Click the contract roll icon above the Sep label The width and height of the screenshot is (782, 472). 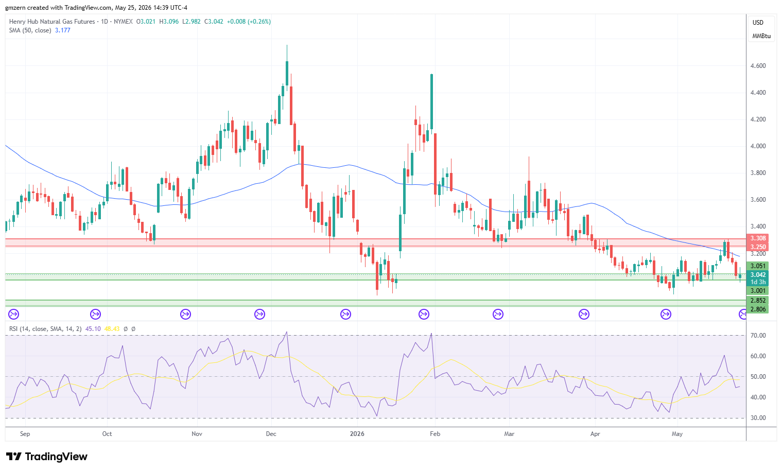tap(13, 314)
